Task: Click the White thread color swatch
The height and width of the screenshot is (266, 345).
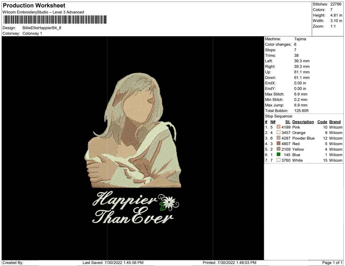Action: click(278, 160)
